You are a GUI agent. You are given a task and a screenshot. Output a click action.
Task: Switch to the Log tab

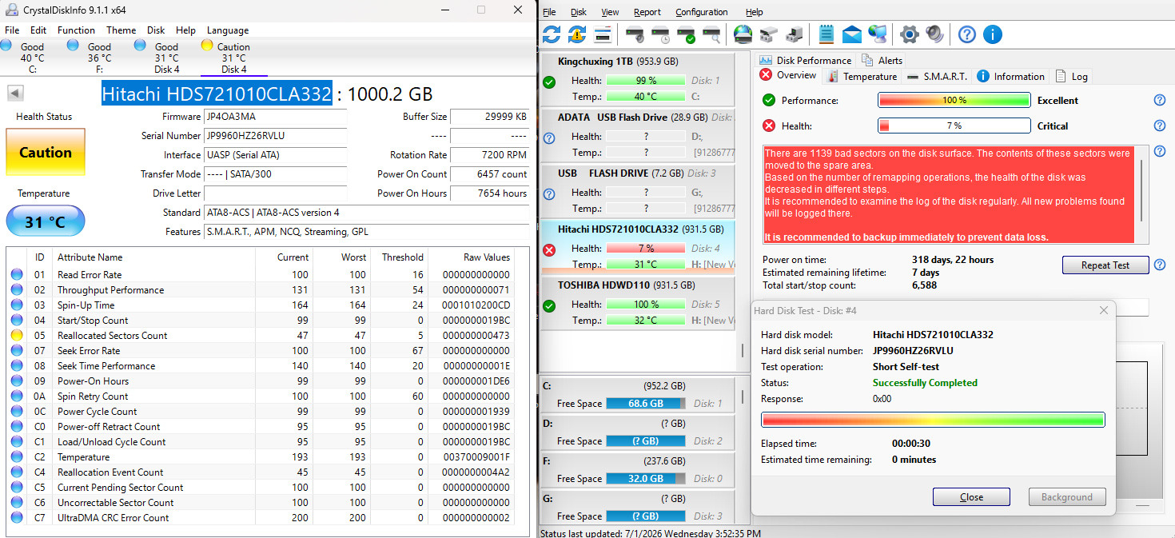pos(1072,77)
